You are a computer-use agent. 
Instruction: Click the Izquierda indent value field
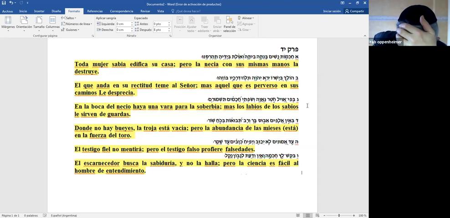point(123,24)
